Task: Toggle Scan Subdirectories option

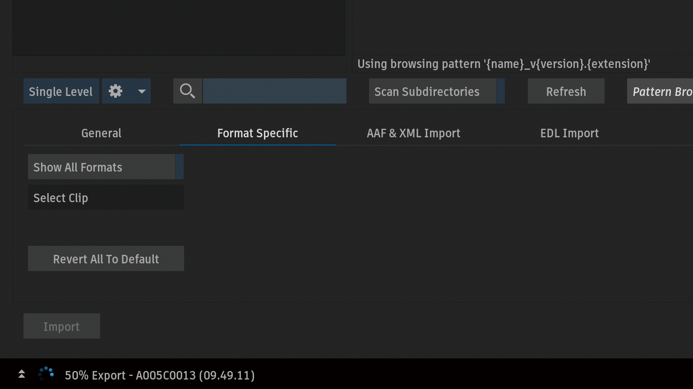Action: [437, 91]
